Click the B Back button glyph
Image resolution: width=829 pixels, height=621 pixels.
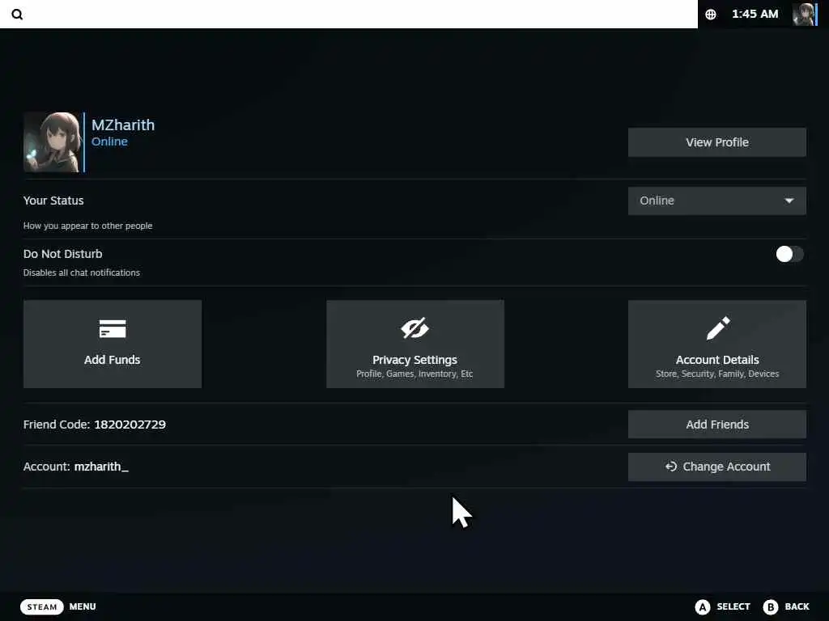coord(771,606)
